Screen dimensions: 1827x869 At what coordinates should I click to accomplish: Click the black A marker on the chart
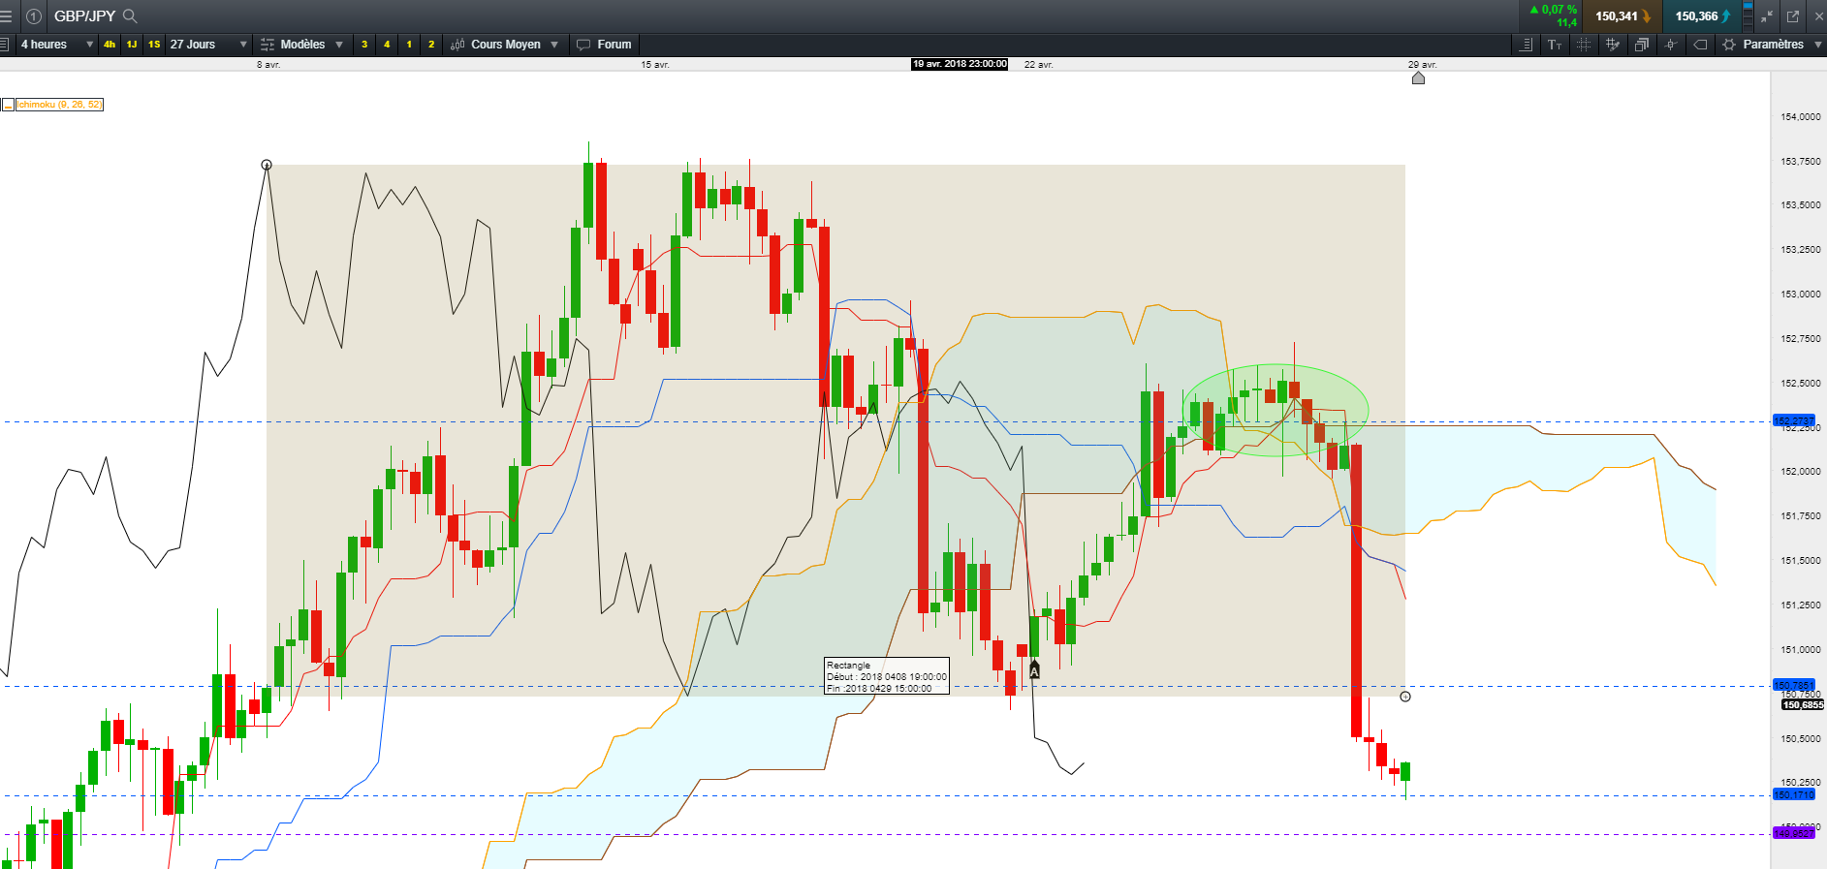[1034, 669]
